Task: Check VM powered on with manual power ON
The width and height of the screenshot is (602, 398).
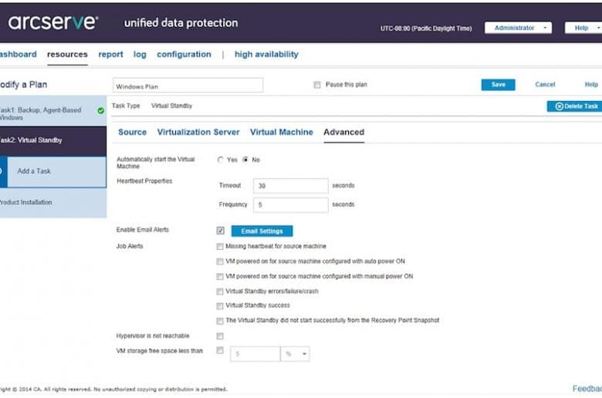Action: tap(220, 276)
